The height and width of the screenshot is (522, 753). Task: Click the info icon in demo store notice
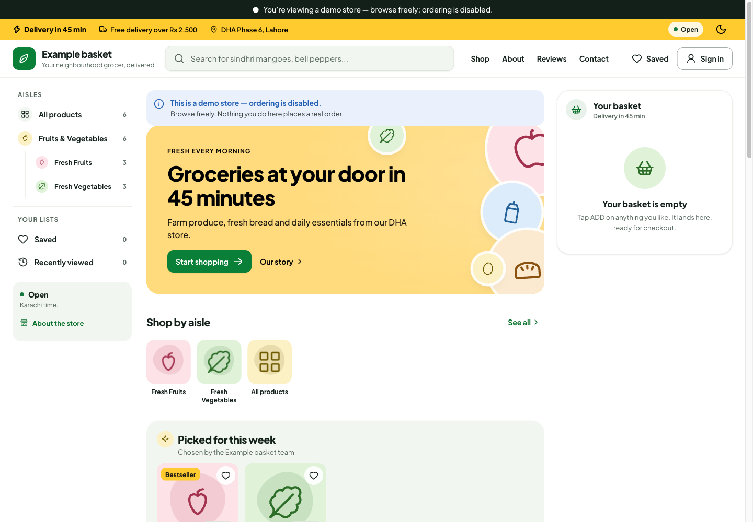click(x=159, y=104)
